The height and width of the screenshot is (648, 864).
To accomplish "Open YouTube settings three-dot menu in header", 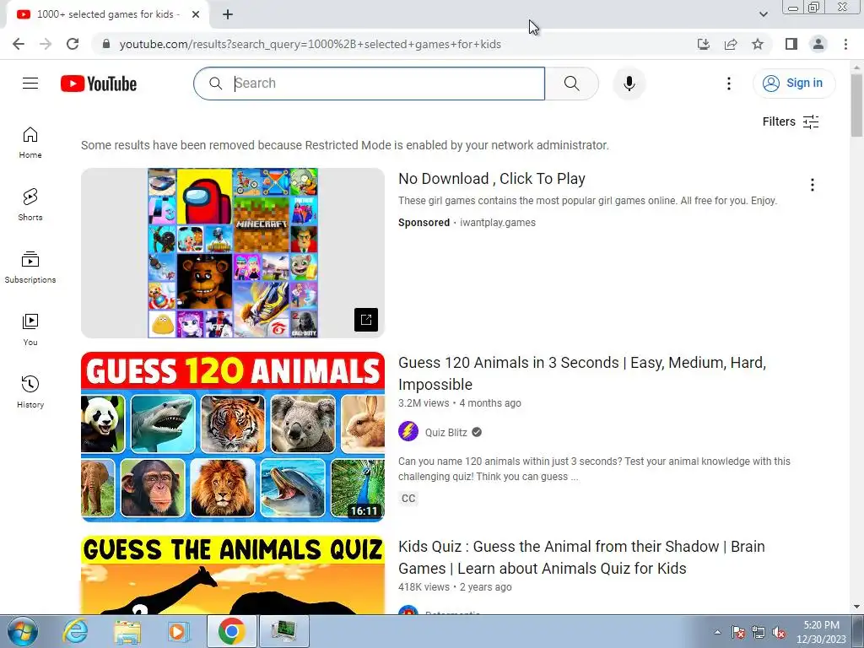I will (728, 84).
